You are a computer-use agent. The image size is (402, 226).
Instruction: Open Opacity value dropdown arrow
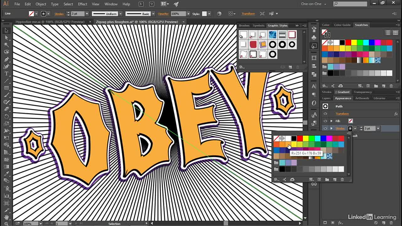[x=188, y=14]
